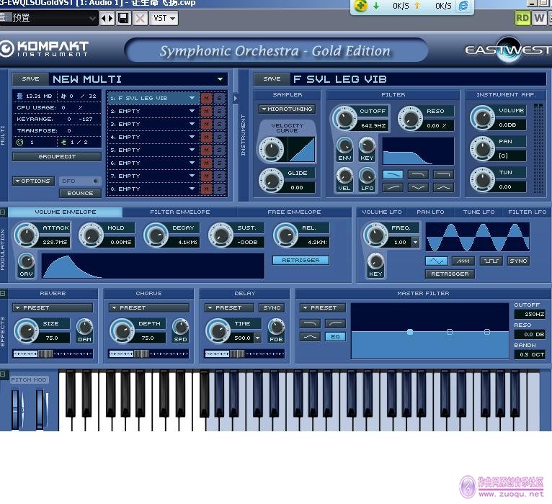Solo slot 1 F SVL LEG VIB
552x504 pixels.
pos(219,98)
